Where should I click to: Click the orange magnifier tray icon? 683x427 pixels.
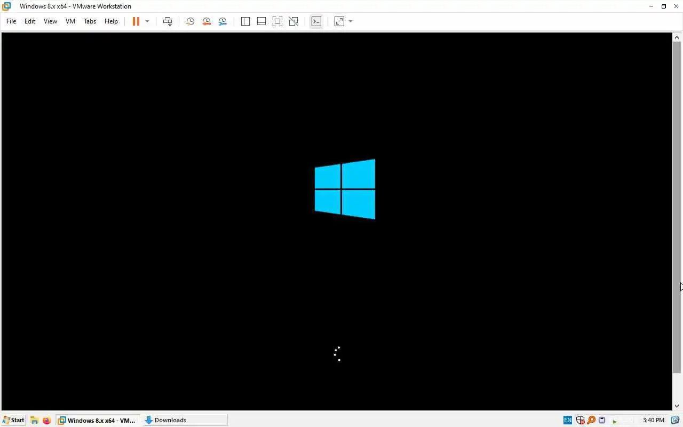pyautogui.click(x=591, y=420)
